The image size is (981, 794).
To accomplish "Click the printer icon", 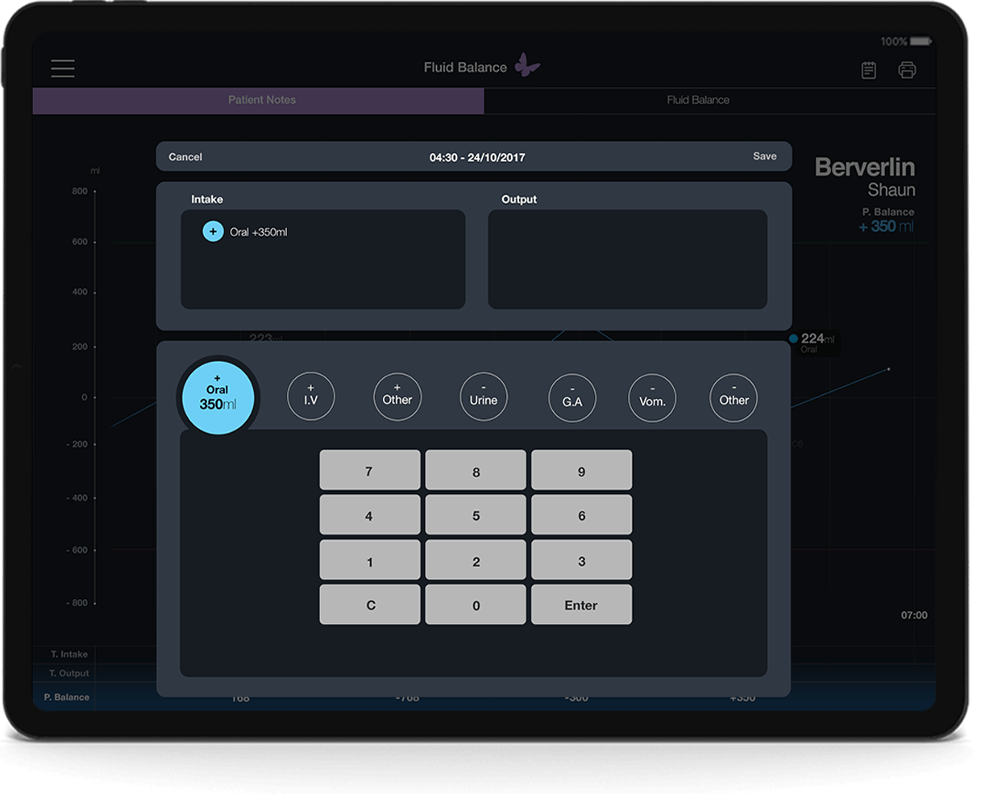I will [907, 70].
